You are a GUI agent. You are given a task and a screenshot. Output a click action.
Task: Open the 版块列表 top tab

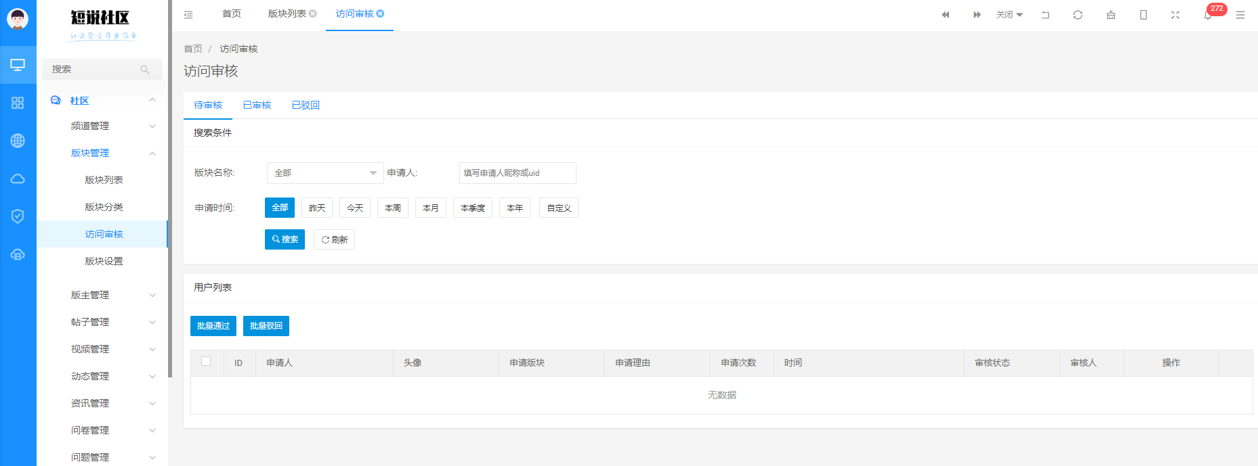click(x=287, y=14)
